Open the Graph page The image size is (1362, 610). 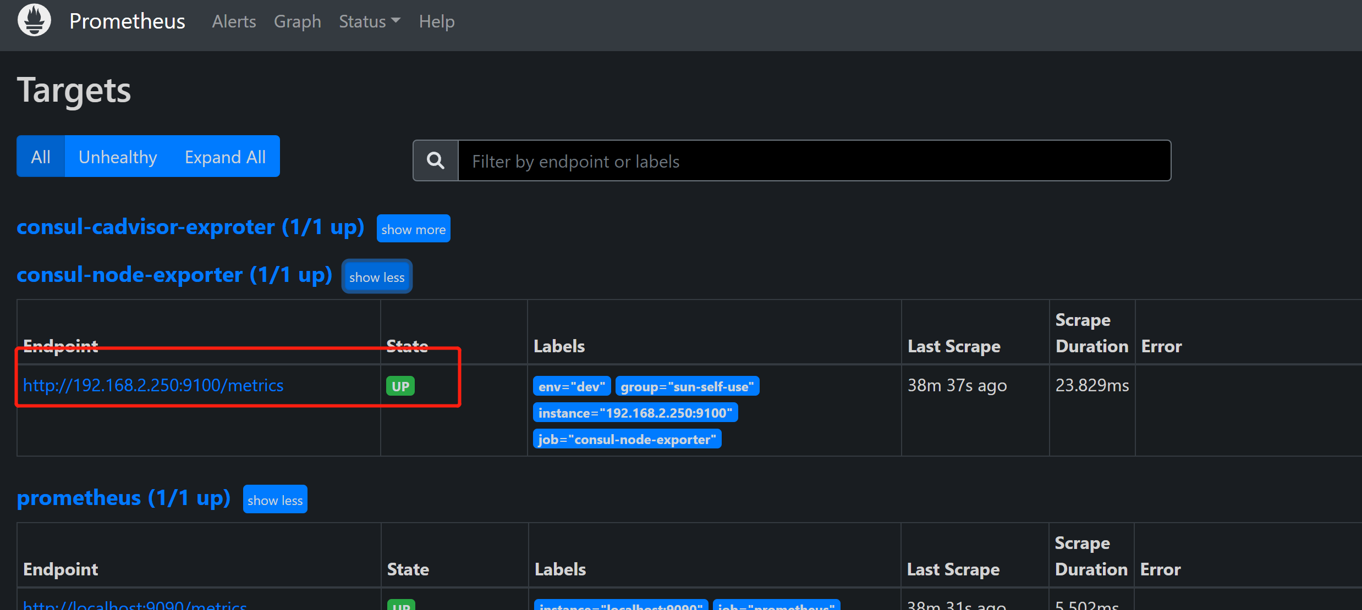[x=297, y=21]
